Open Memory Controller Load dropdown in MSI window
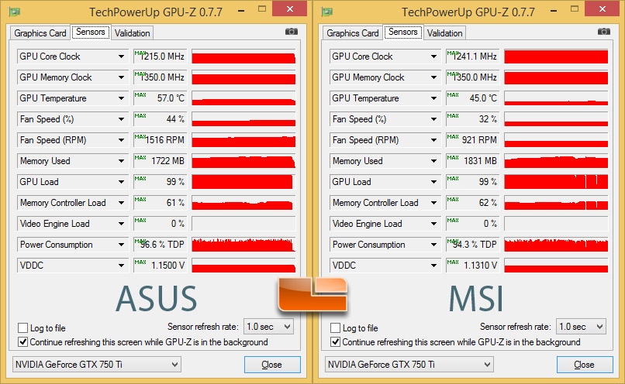 click(385, 203)
